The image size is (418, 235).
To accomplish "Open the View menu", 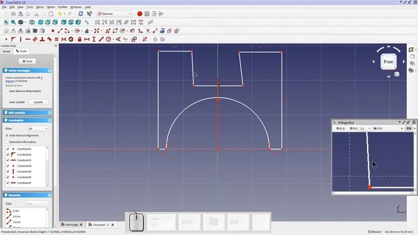I will (x=20, y=7).
